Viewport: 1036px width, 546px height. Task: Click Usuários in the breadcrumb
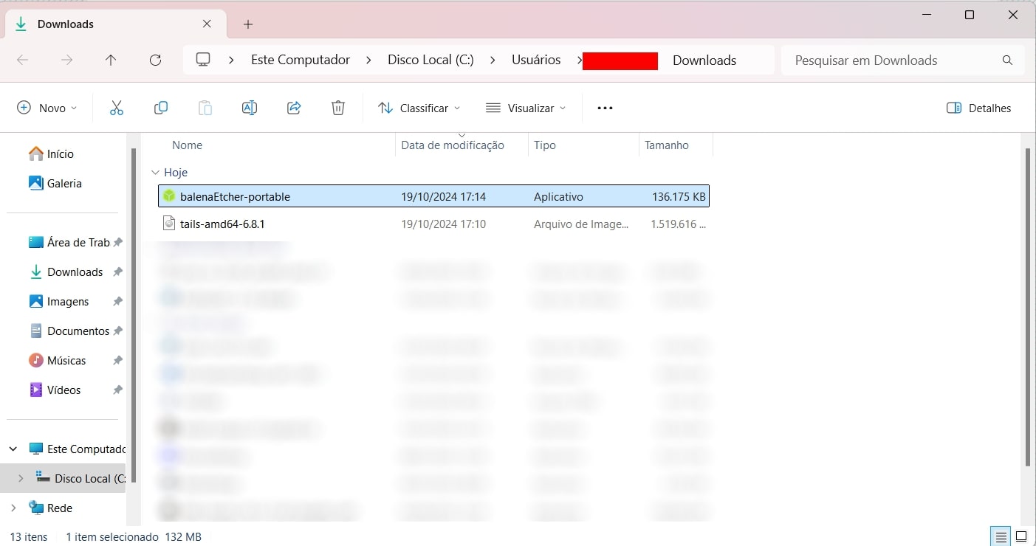click(536, 61)
